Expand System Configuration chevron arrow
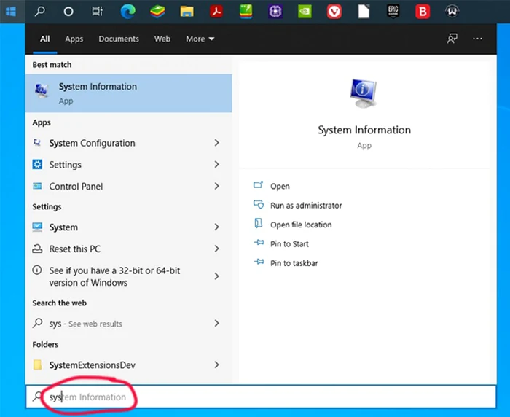The height and width of the screenshot is (417, 510). [x=216, y=143]
